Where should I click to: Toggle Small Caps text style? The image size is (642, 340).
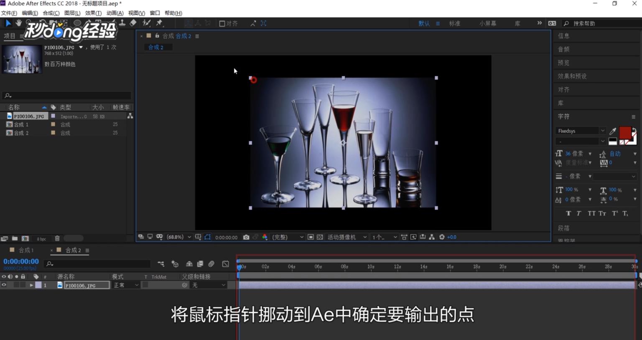(x=602, y=213)
